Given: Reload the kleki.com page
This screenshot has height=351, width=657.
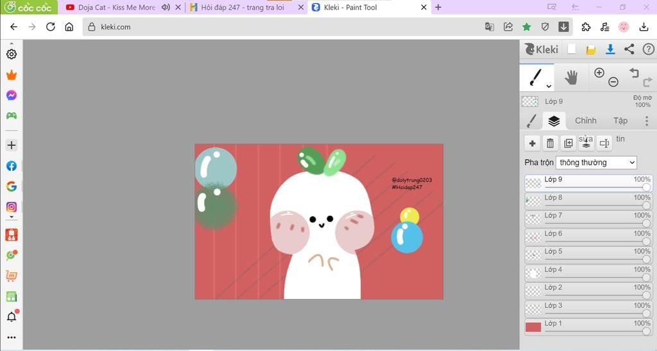Looking at the screenshot, I should (50, 27).
